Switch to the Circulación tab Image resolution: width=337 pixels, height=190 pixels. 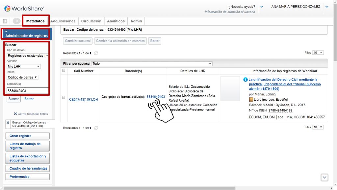pos(91,21)
